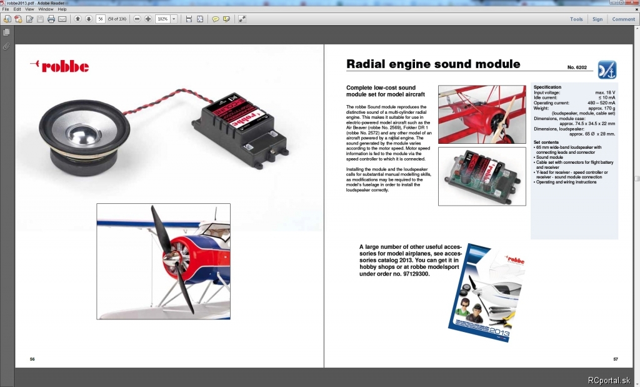Click the fit-width scrolling mode icon
Image resolution: width=640 pixels, height=387 pixels.
[189, 19]
